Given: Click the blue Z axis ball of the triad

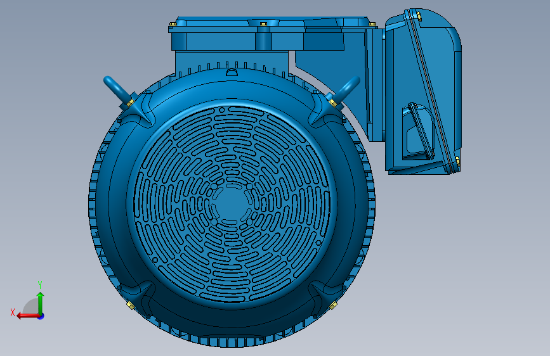Looking at the screenshot, I should [x=41, y=316].
